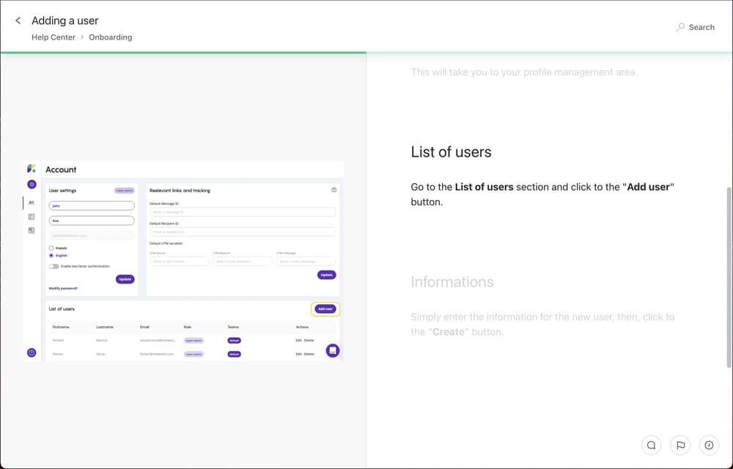Click the help icon beside Reelevant links and tracking

[334, 190]
